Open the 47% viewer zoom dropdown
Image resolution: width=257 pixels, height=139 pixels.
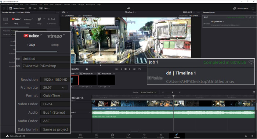coord(65,12)
